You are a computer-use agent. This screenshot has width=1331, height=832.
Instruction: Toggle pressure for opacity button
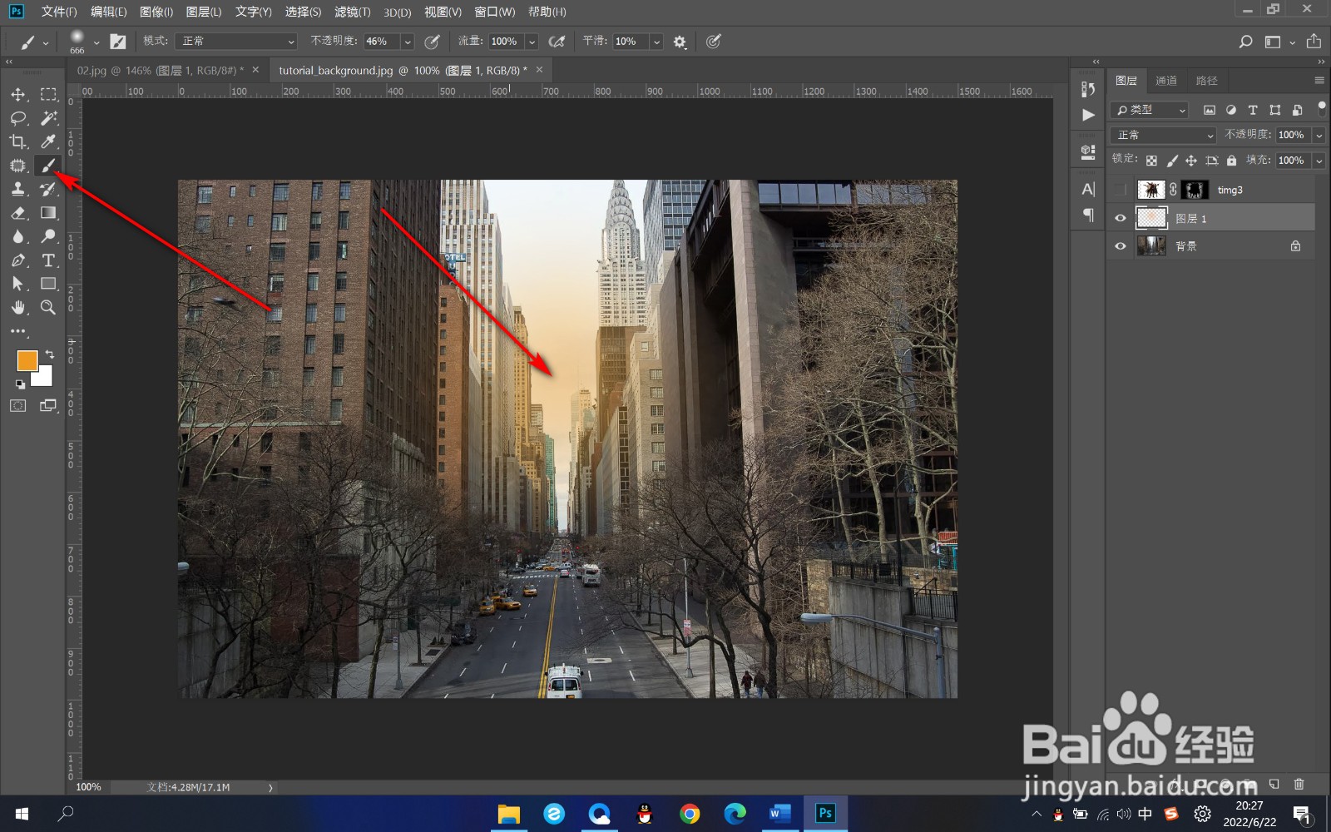pos(432,42)
